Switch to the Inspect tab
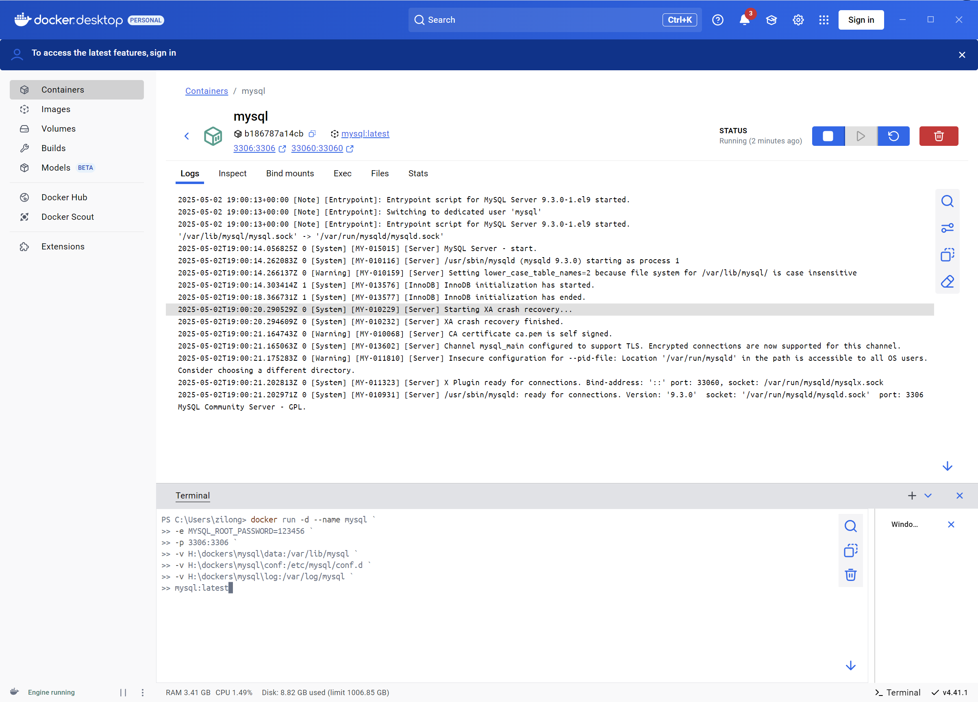Image resolution: width=978 pixels, height=702 pixels. [232, 173]
